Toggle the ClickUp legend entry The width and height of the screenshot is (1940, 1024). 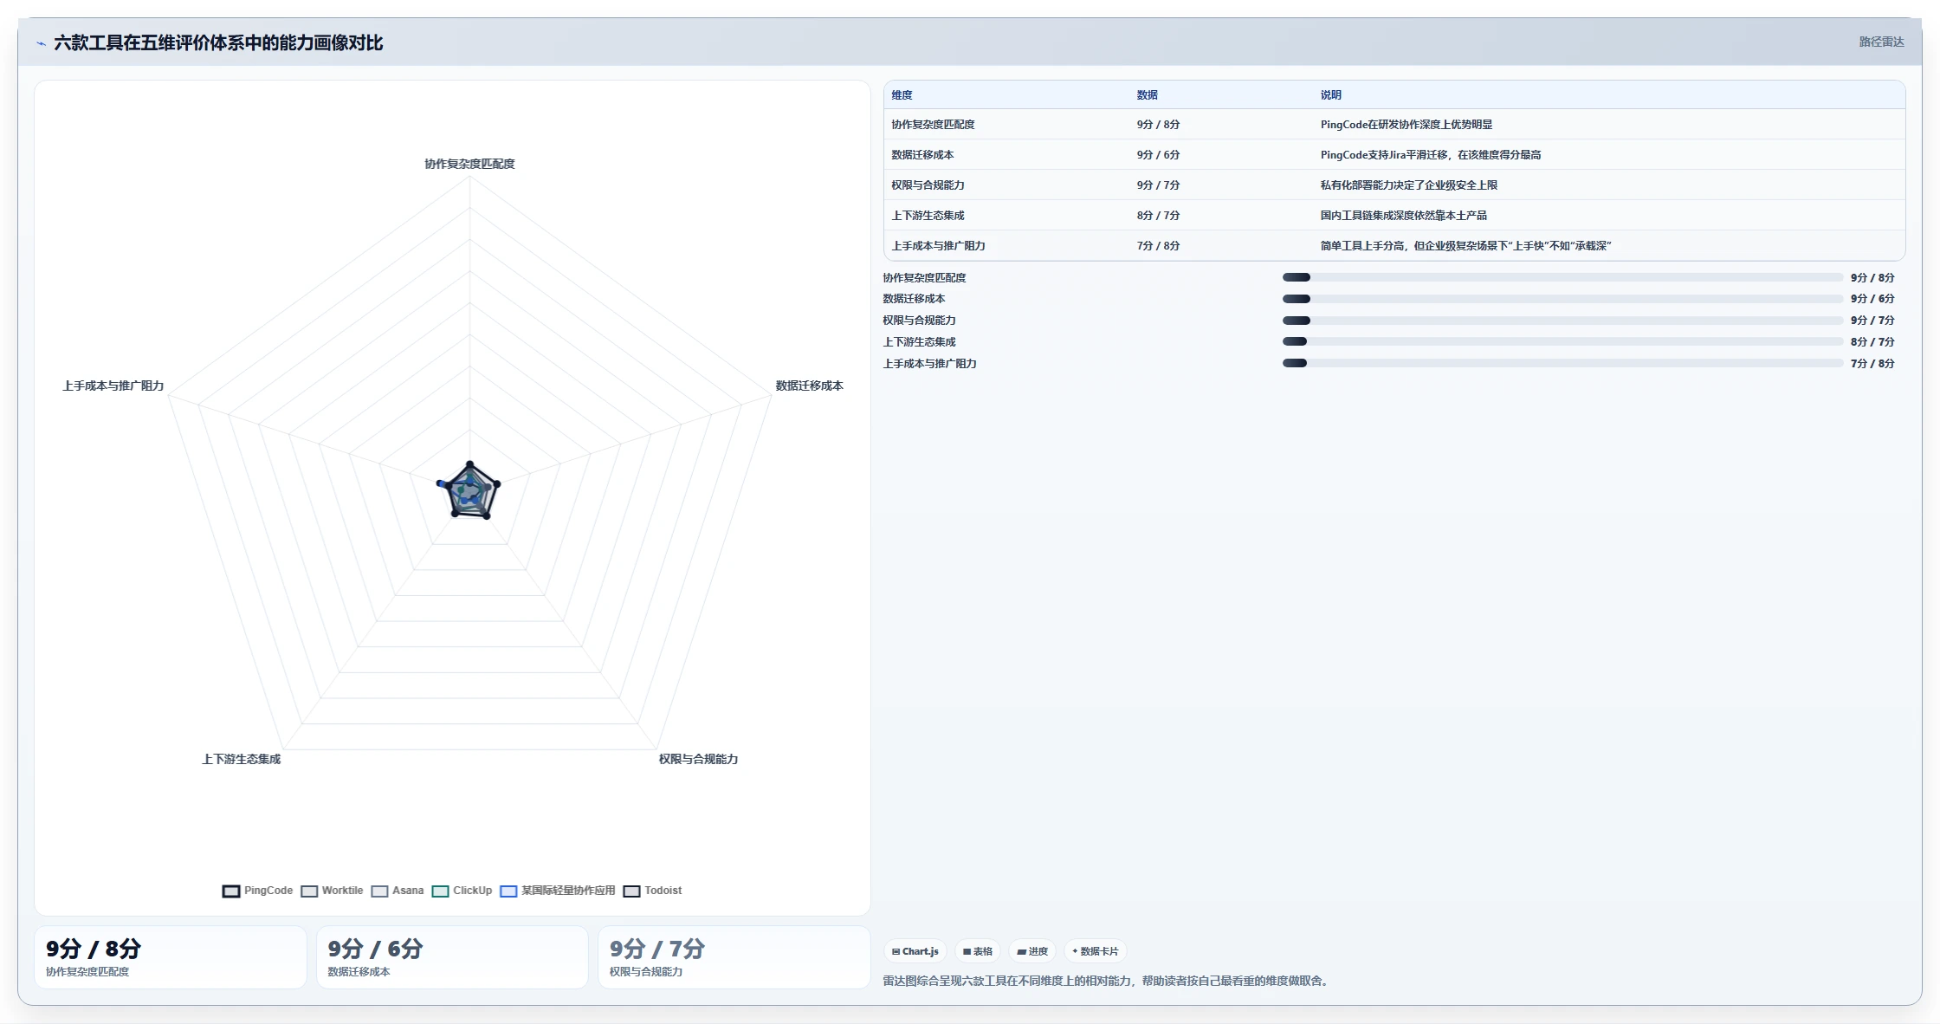462,891
